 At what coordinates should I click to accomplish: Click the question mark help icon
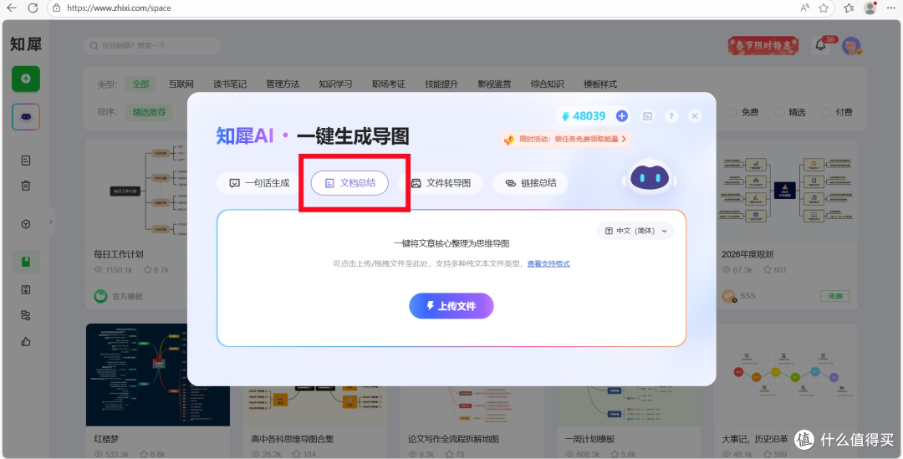coord(671,115)
